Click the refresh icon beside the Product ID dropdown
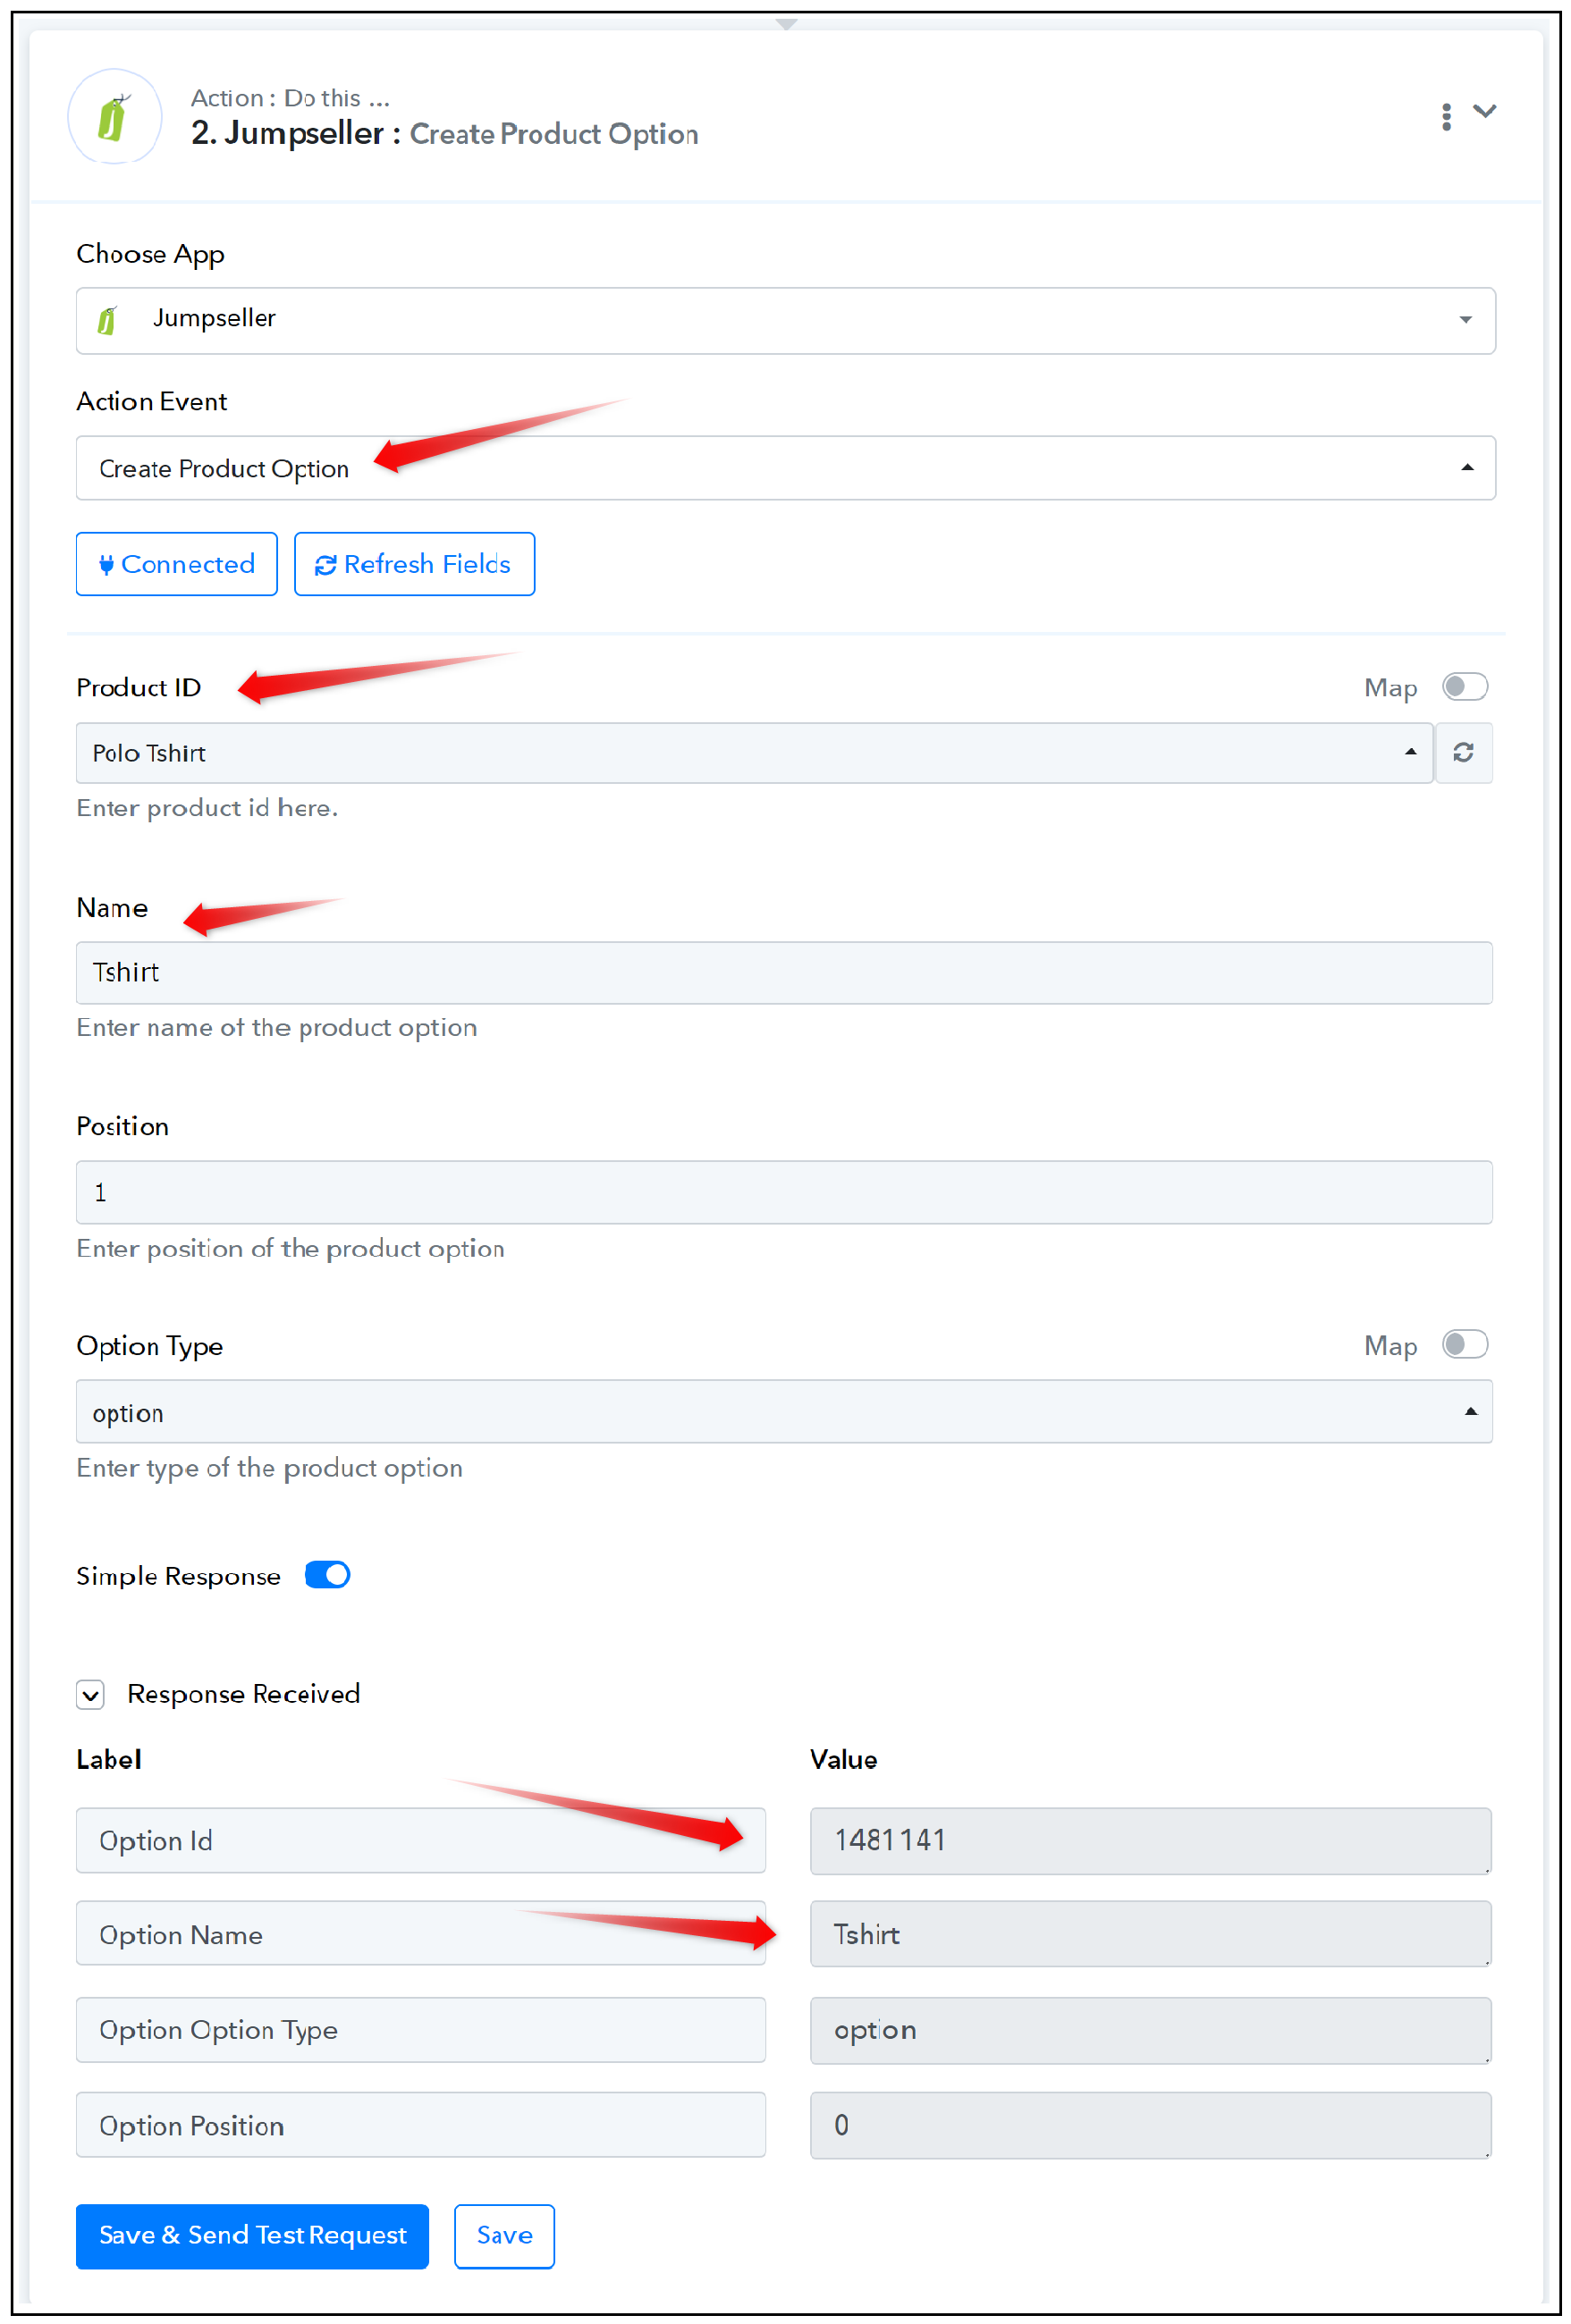Viewport: 1571px width, 2324px height. coord(1463,752)
